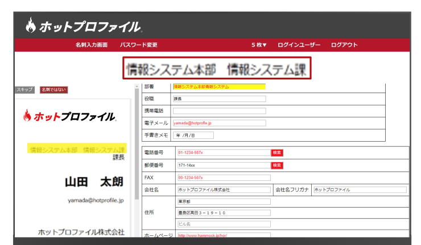This screenshot has width=421, height=245.
Task: Click the FAX number field
Action: 223,178
